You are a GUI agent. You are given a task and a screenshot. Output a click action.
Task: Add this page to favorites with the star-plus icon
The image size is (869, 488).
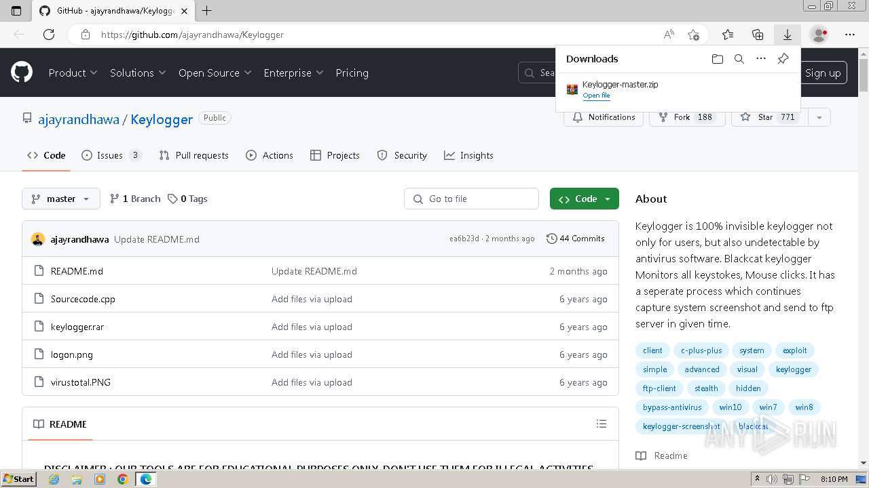(693, 35)
